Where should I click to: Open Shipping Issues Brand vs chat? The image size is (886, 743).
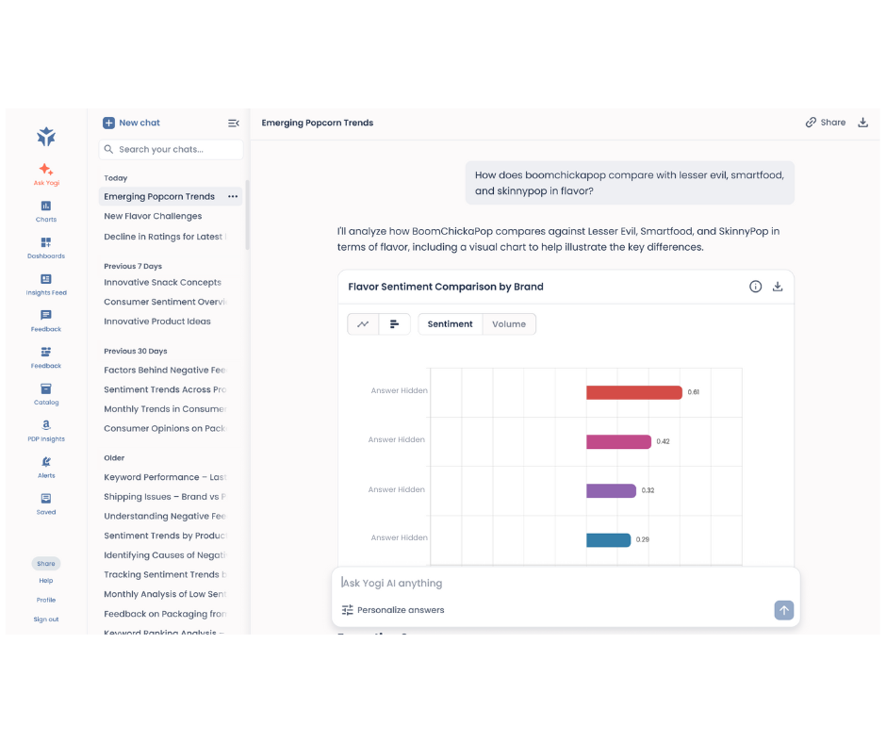click(x=165, y=497)
